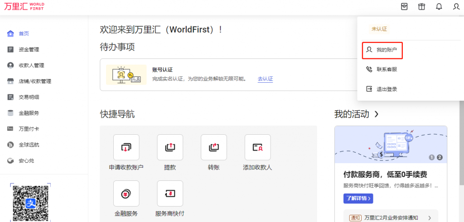The height and width of the screenshot is (222, 464).
Task: Click the 安心兑 sidebar icon
Action: tap(10, 161)
